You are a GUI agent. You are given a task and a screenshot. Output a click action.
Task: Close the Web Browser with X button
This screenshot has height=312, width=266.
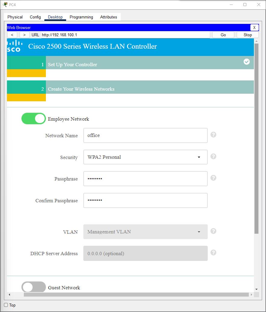pos(254,28)
